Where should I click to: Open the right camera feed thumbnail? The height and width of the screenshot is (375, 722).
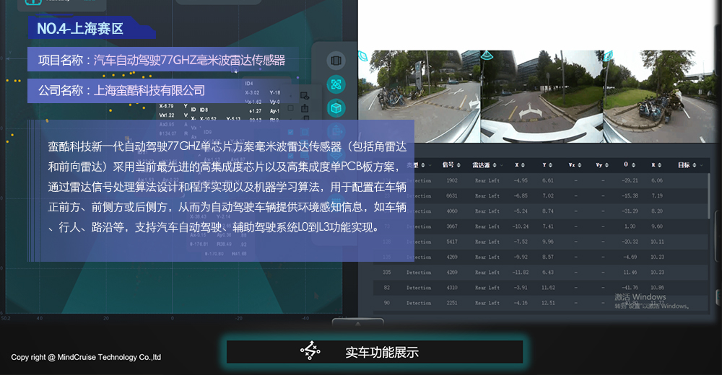[x=661, y=97]
